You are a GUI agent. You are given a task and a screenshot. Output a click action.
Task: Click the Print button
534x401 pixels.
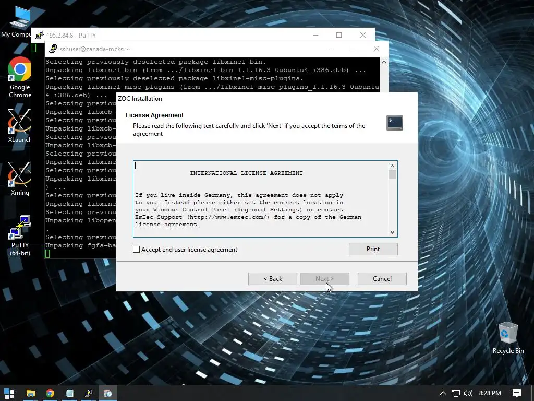(373, 249)
